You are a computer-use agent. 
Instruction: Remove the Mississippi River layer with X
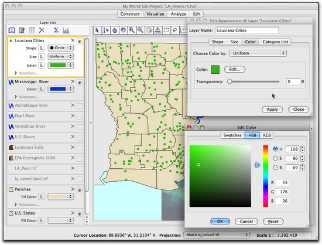[73, 81]
